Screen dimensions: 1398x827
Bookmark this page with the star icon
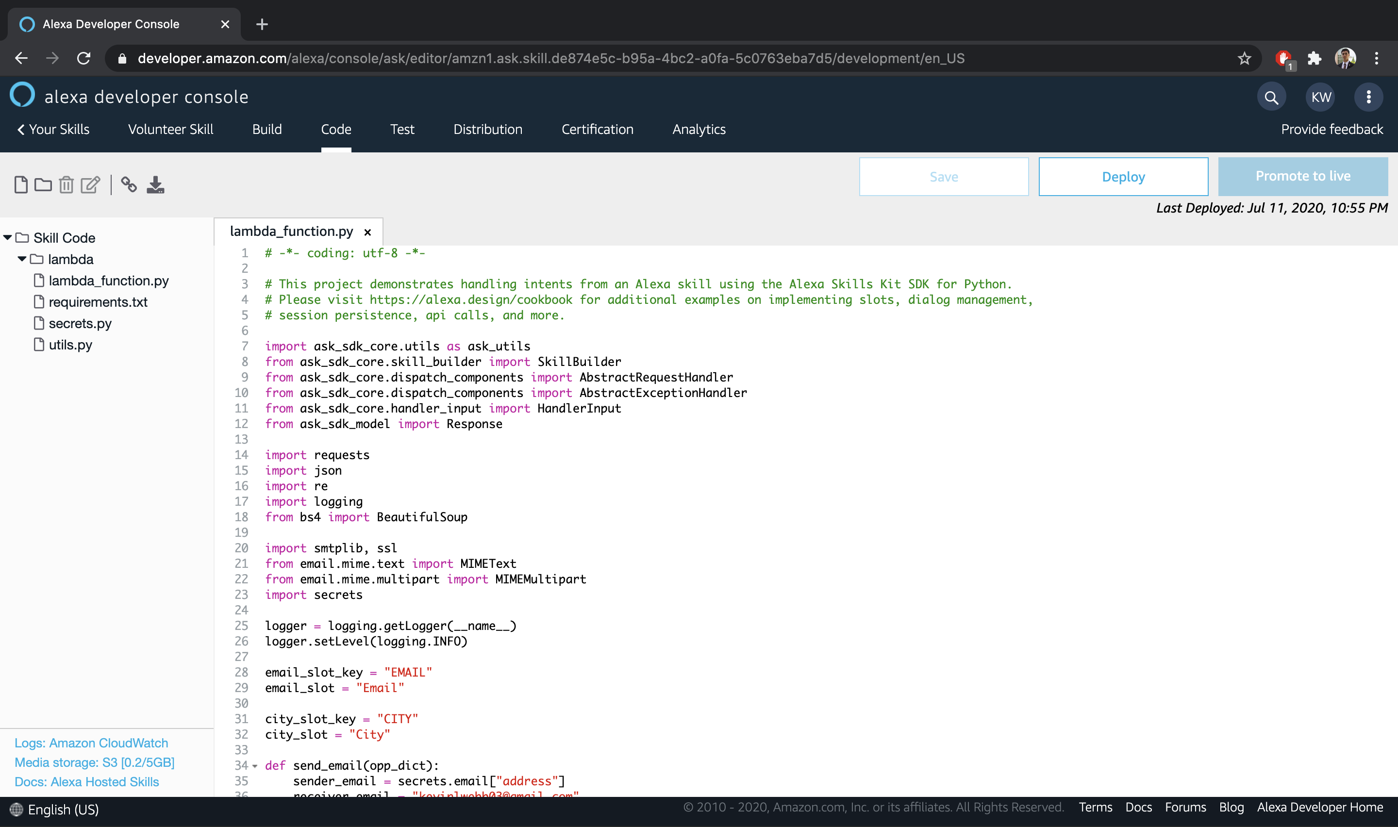(1244, 59)
